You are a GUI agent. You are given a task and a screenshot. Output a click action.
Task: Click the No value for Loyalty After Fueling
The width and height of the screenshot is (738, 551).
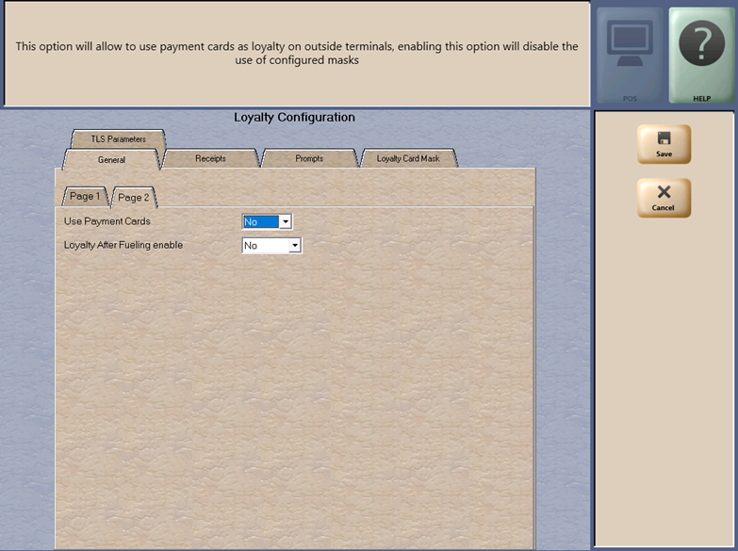264,246
